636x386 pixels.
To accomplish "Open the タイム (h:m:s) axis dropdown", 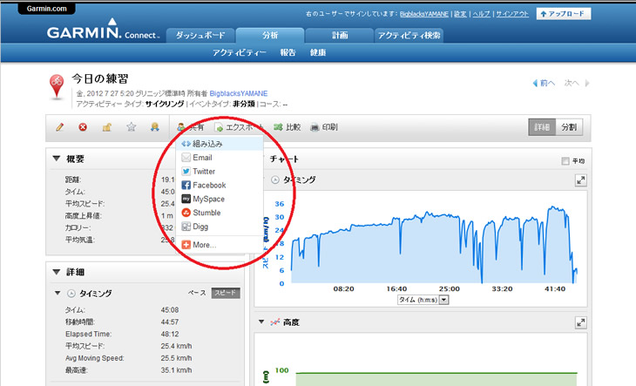I will (423, 300).
